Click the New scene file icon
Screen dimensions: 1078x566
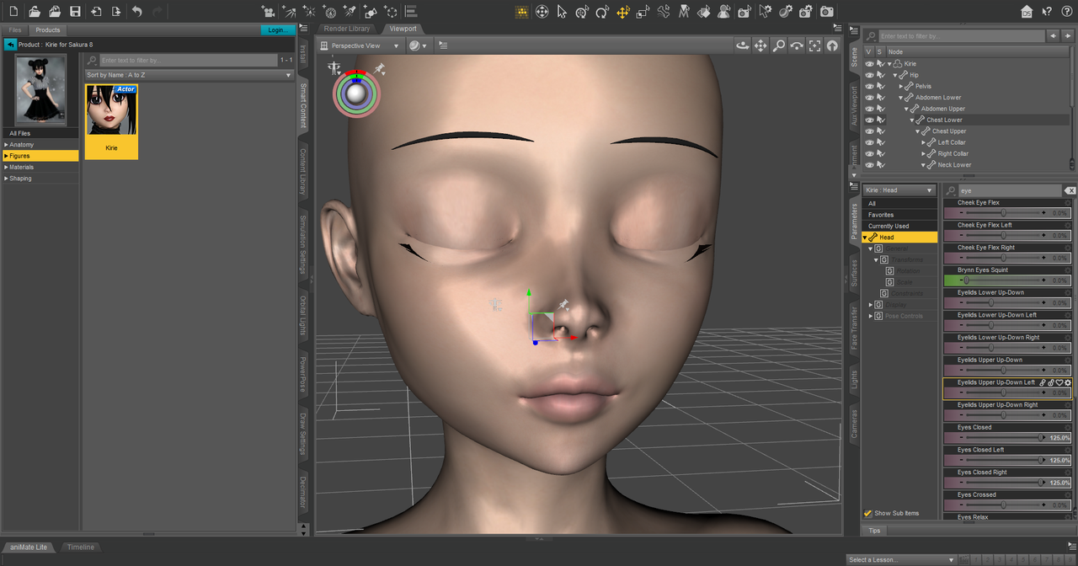point(13,12)
